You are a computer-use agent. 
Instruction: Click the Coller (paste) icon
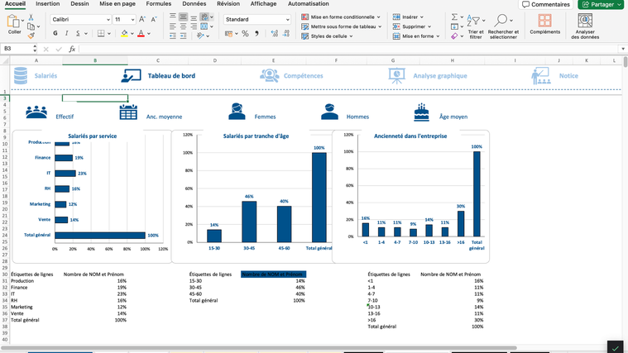[14, 21]
